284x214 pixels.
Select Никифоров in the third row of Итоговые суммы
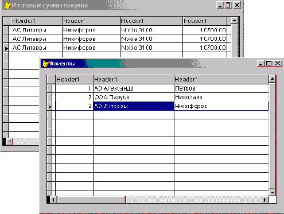pos(91,48)
